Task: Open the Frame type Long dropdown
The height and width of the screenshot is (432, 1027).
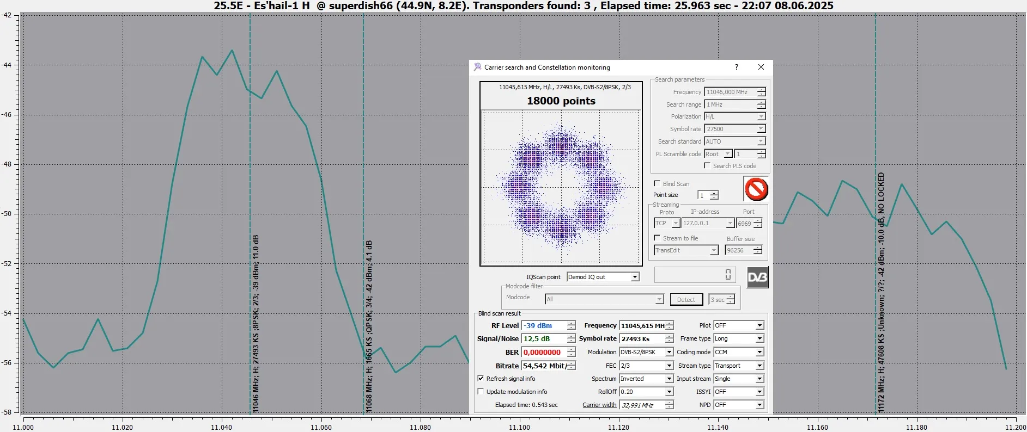Action: click(759, 338)
